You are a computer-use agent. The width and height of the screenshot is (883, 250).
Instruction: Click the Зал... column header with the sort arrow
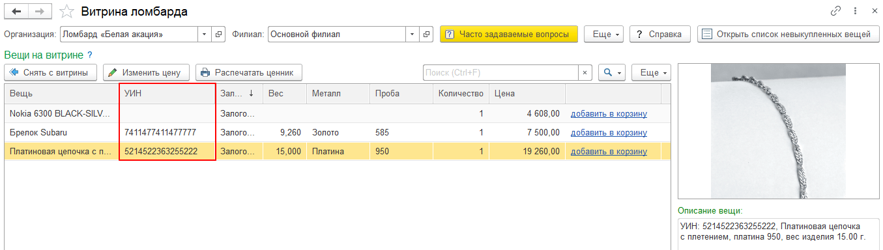pyautogui.click(x=239, y=93)
